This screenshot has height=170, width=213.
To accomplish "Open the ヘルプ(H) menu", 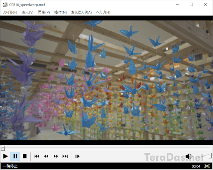I will 103,12.
